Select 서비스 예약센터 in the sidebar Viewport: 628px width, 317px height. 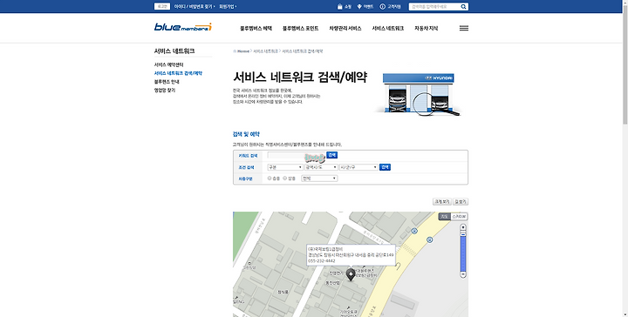click(x=168, y=64)
